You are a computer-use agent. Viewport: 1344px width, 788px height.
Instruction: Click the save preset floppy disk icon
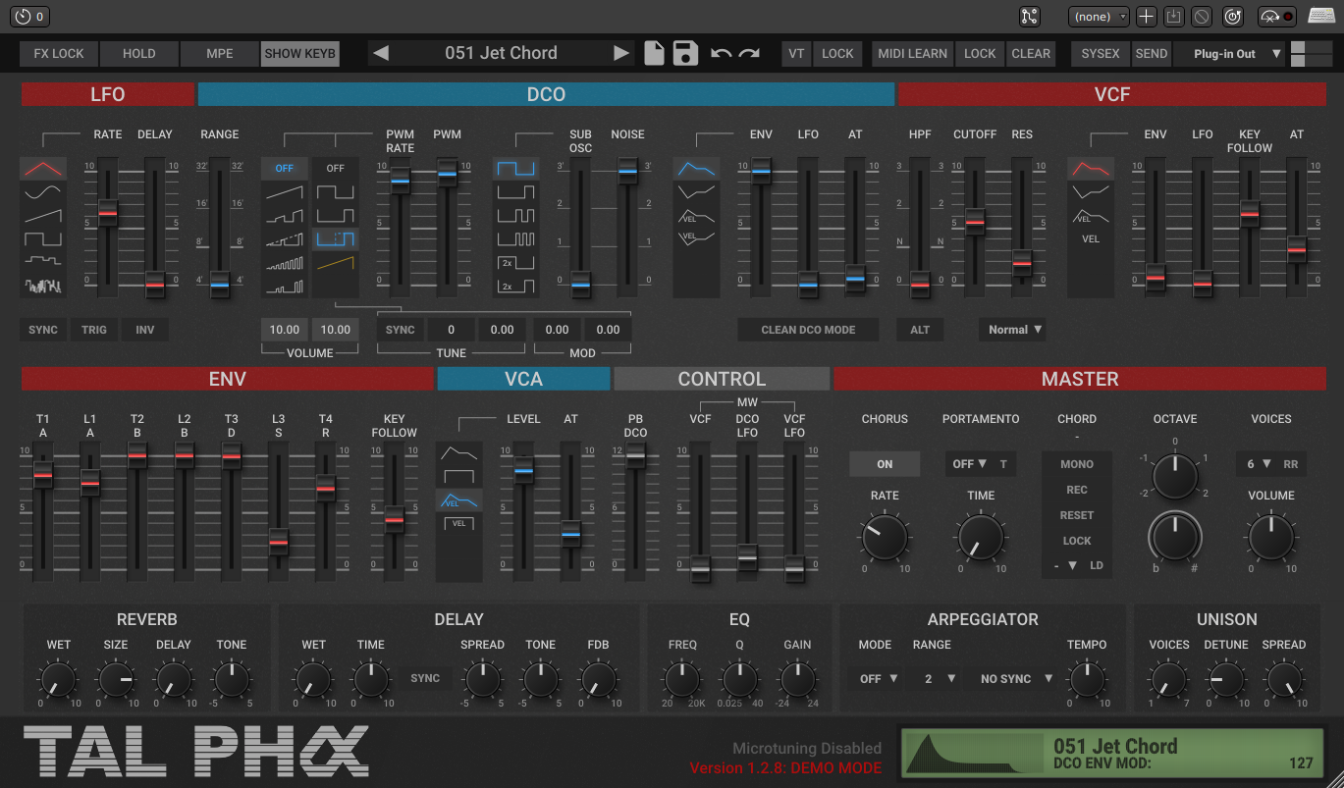pyautogui.click(x=685, y=53)
